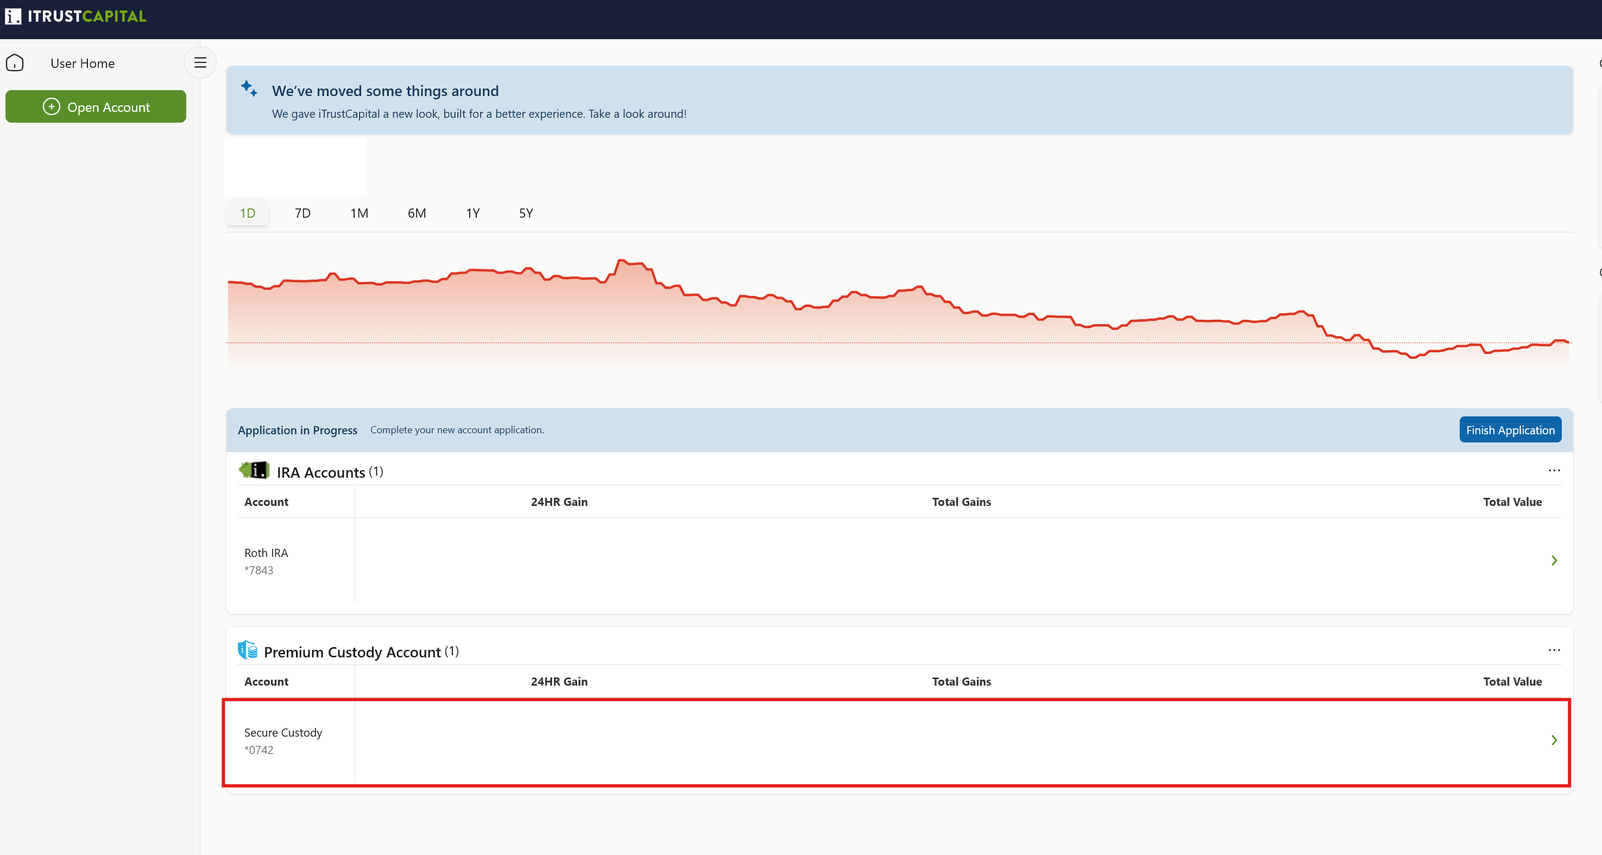Select the 1D chart range tab
Viewport: 1602px width, 855px height.
pos(248,213)
